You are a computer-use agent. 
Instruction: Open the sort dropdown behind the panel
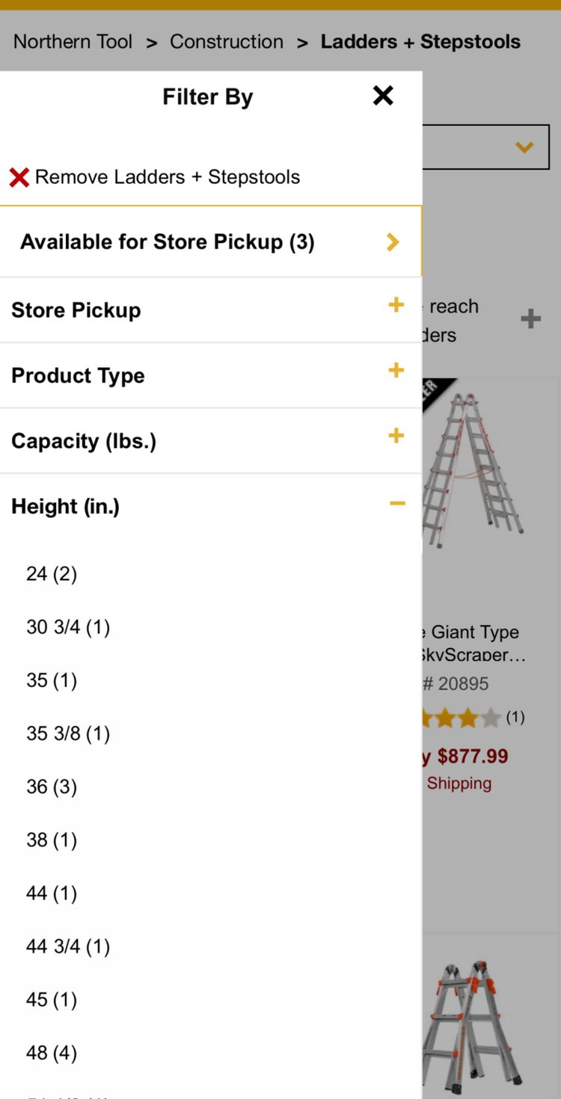coord(524,147)
